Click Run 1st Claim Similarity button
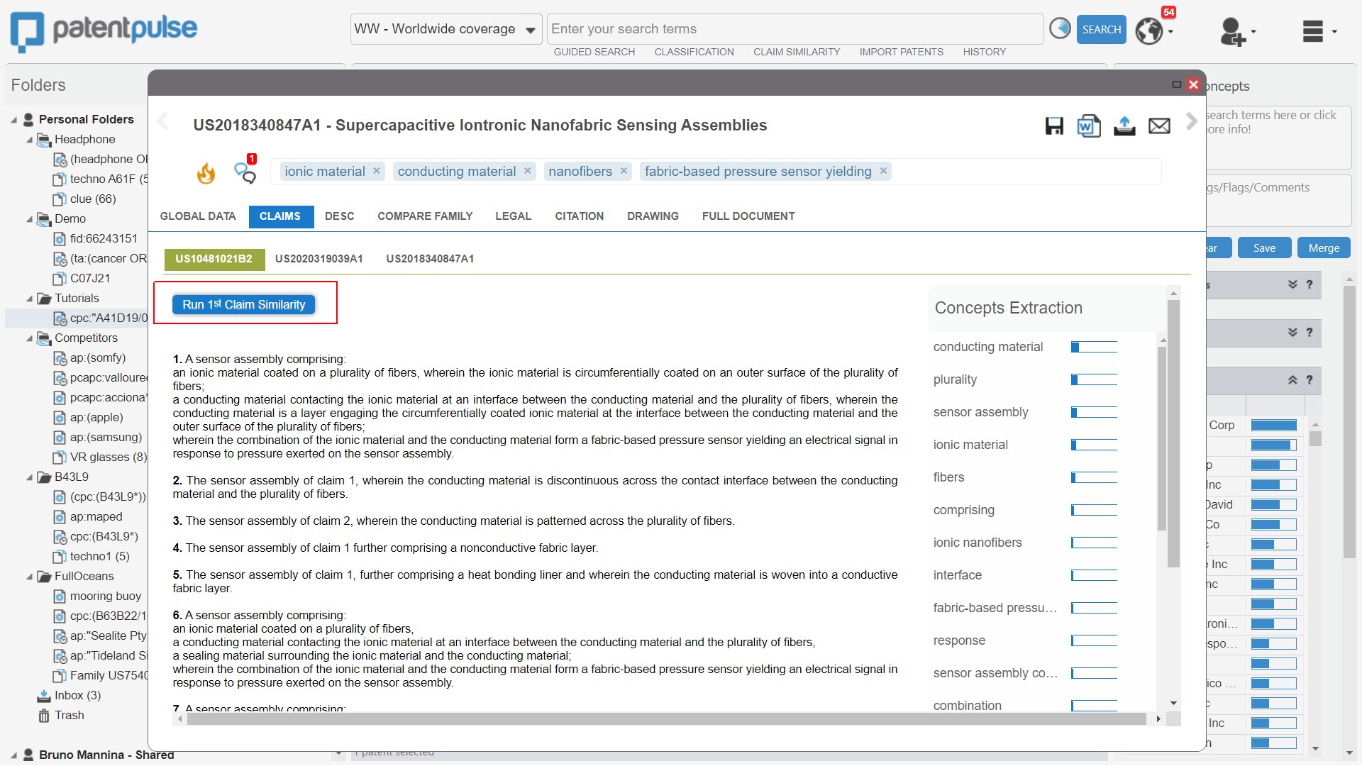This screenshot has height=766, width=1362. click(x=243, y=304)
